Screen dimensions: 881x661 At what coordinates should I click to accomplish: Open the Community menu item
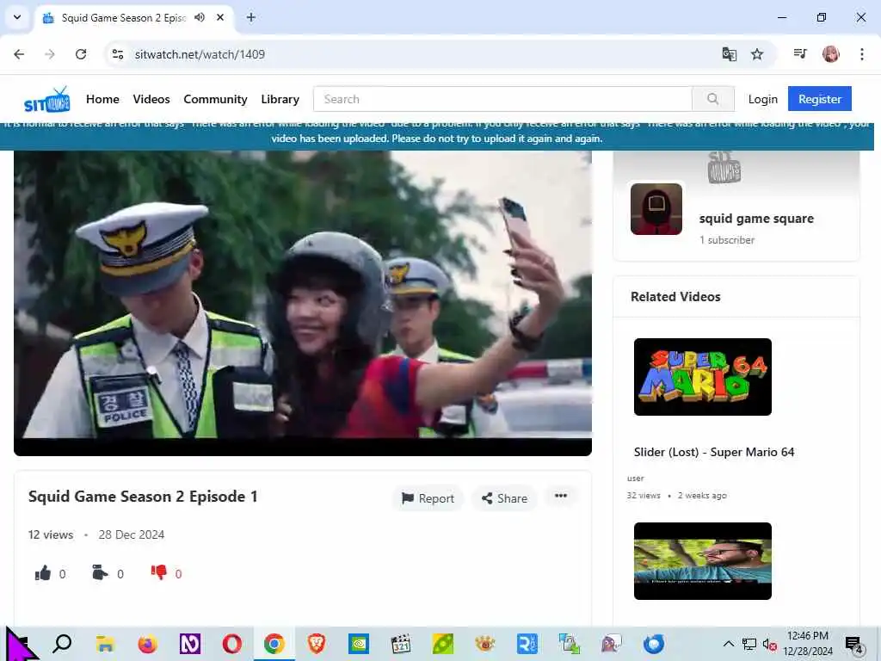[215, 100]
